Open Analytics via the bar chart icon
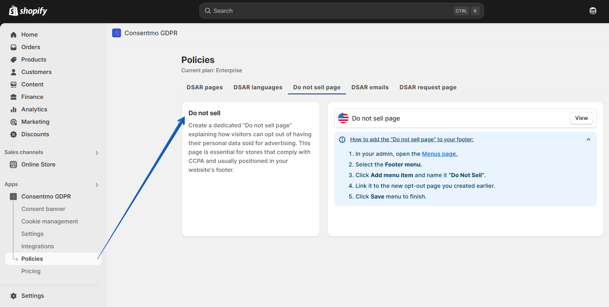The image size is (609, 307). [14, 109]
